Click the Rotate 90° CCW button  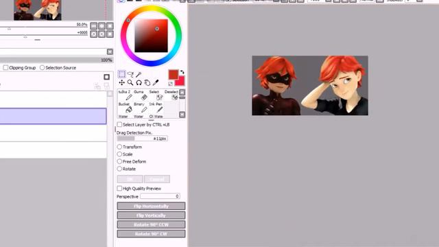tap(151, 224)
